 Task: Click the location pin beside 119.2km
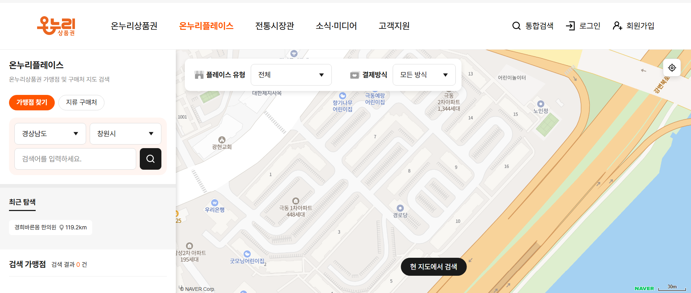point(62,228)
